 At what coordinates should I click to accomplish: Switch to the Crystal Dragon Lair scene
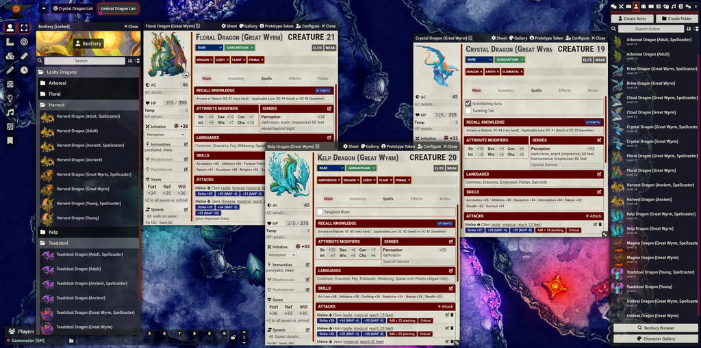74,8
